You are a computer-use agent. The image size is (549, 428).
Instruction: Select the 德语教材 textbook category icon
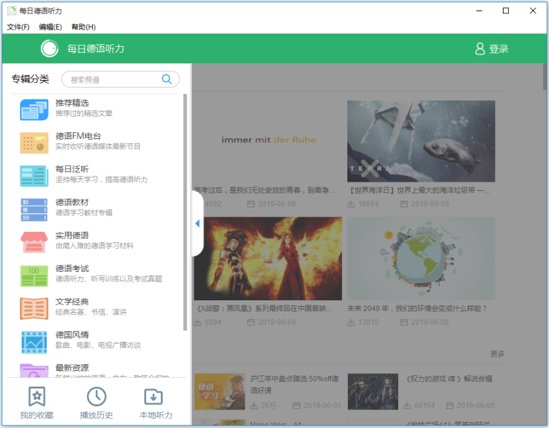click(34, 207)
